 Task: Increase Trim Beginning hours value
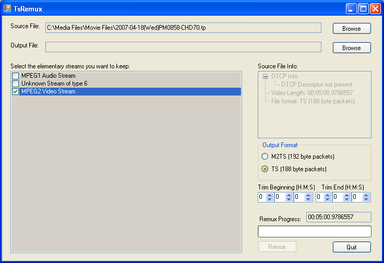(269, 195)
